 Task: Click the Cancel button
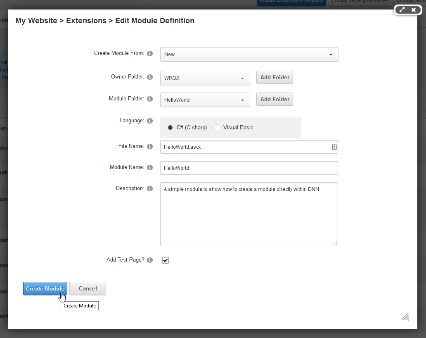88,288
